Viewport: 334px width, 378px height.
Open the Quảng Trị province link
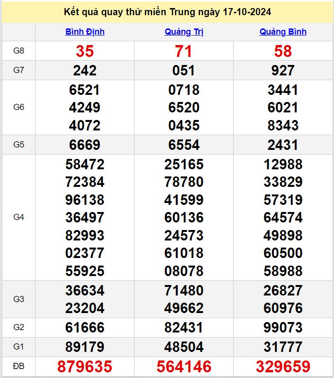tap(184, 32)
